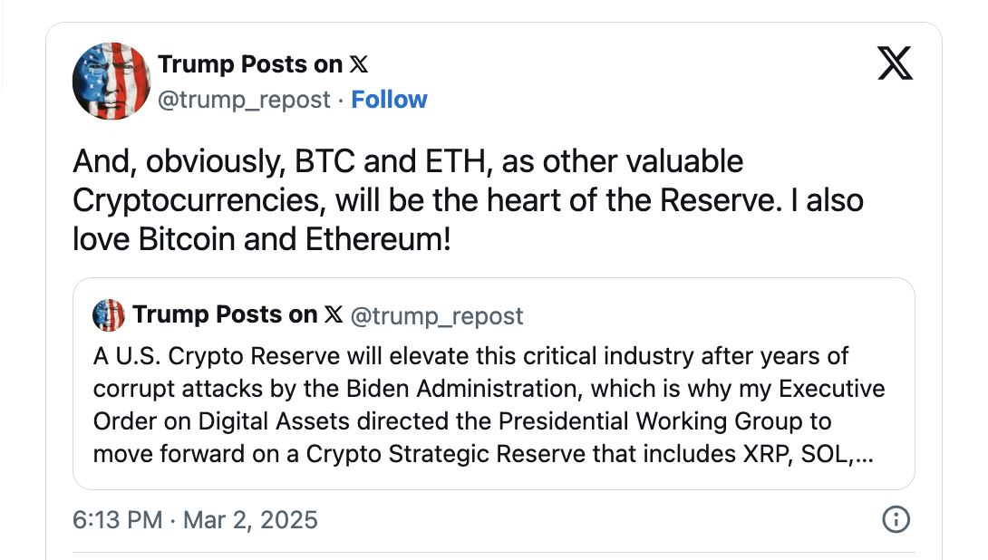Open the quoted tweet card about U.S. Crypto Reserve
Image resolution: width=988 pixels, height=560 pixels.
494,383
